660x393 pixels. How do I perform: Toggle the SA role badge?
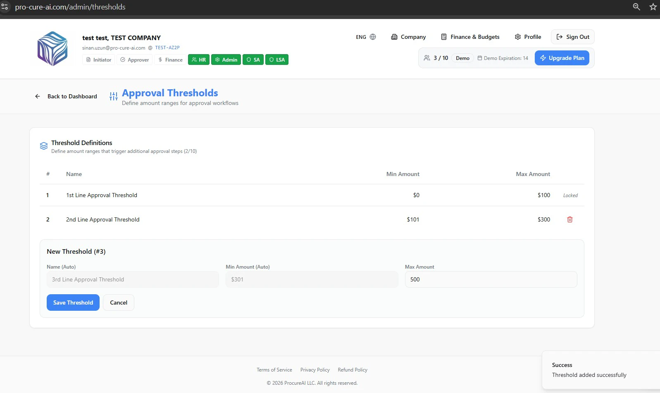(x=253, y=60)
